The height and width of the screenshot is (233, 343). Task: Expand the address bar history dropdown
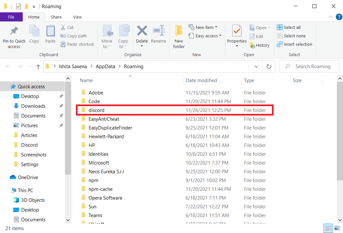point(256,67)
